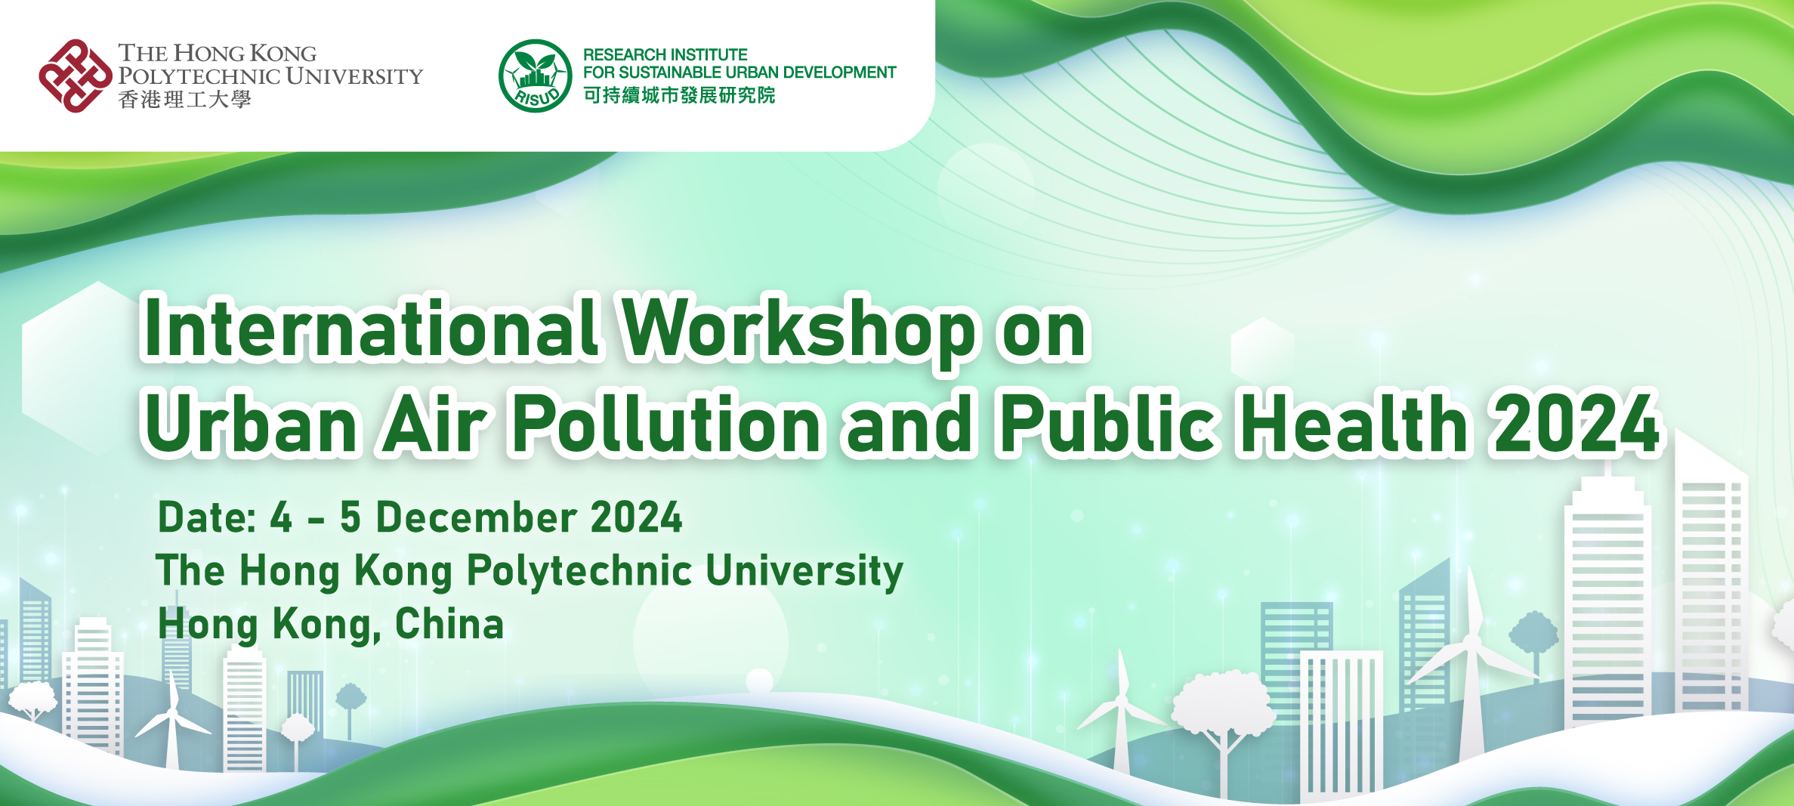Select the Chinese name 香港理工大學

tap(184, 100)
